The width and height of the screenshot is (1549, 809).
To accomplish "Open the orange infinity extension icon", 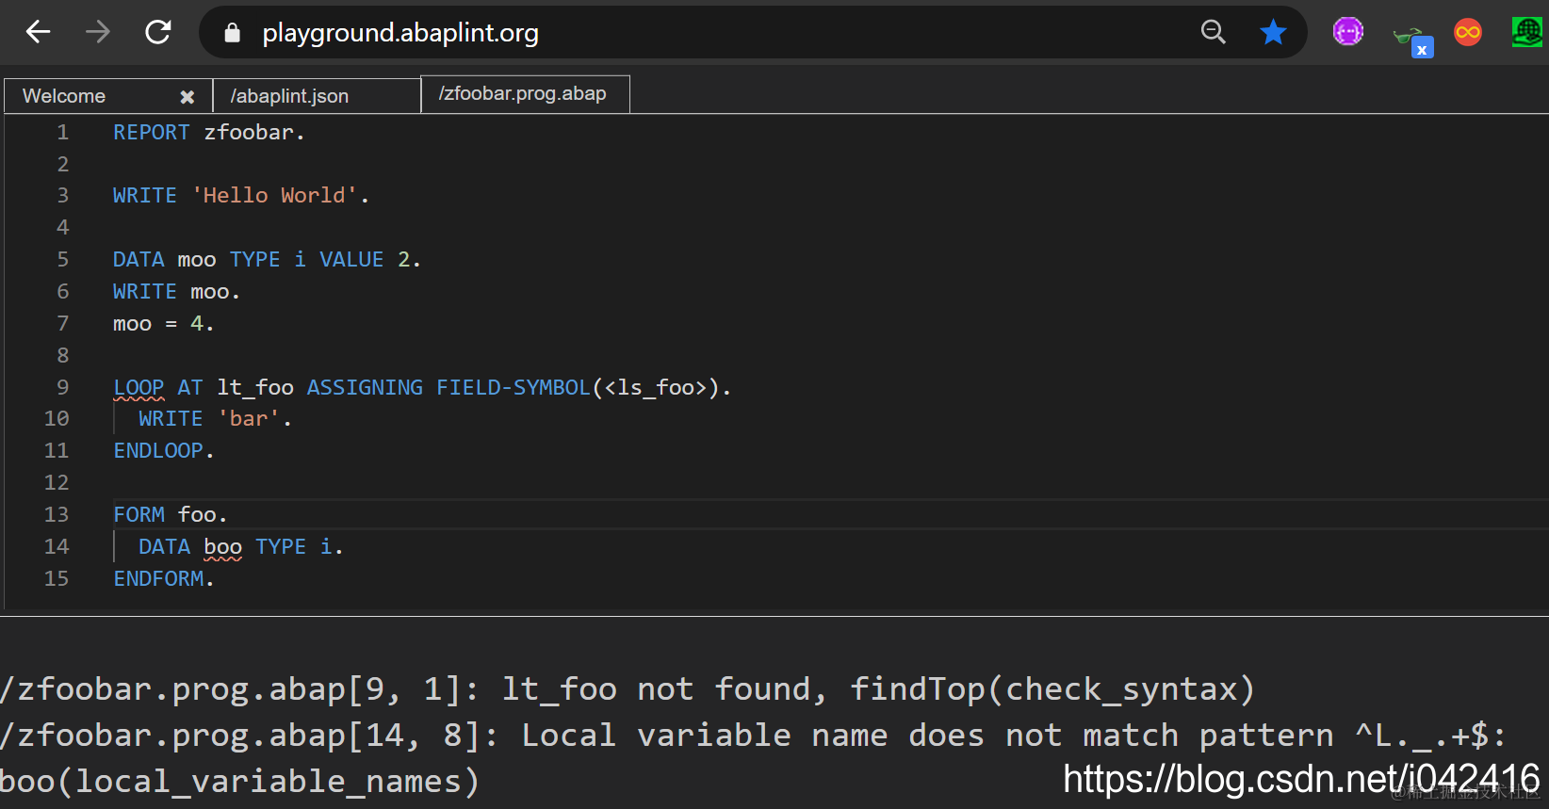I will (x=1468, y=32).
